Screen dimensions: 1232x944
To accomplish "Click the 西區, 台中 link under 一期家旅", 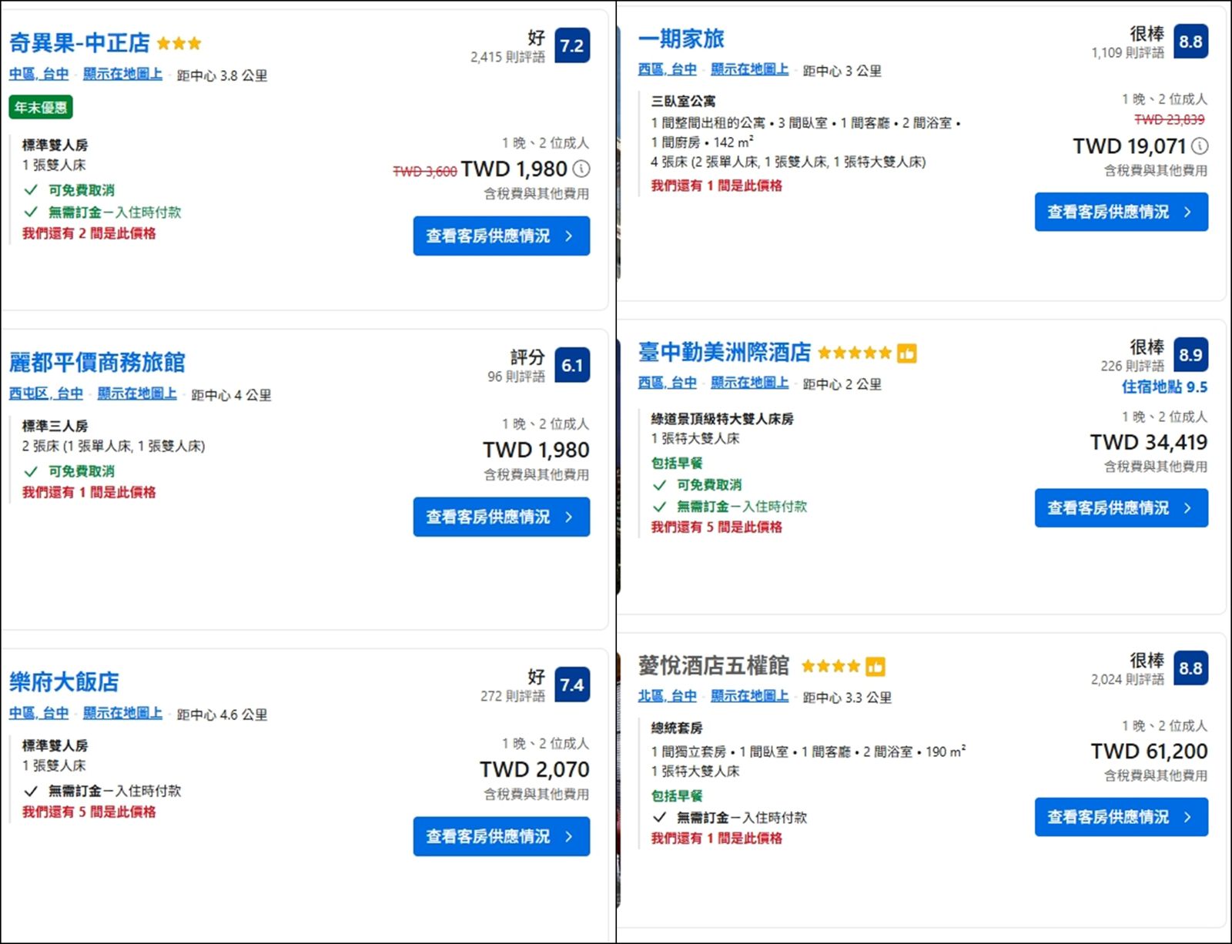I will pos(669,69).
